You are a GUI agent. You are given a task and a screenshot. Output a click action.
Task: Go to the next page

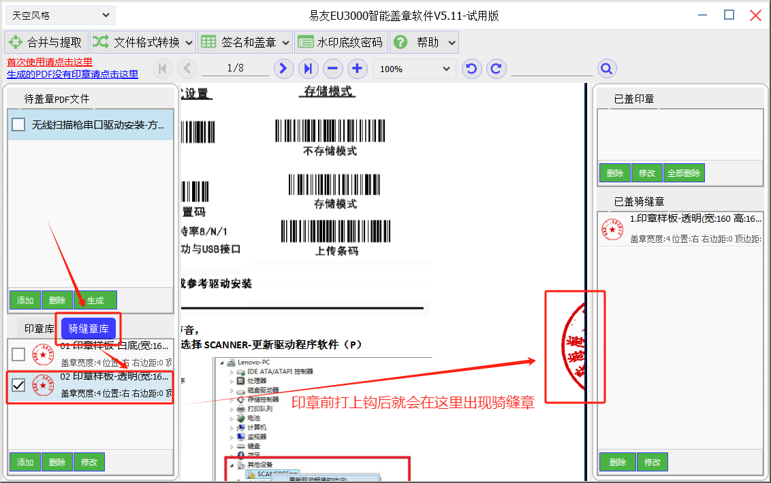point(283,69)
